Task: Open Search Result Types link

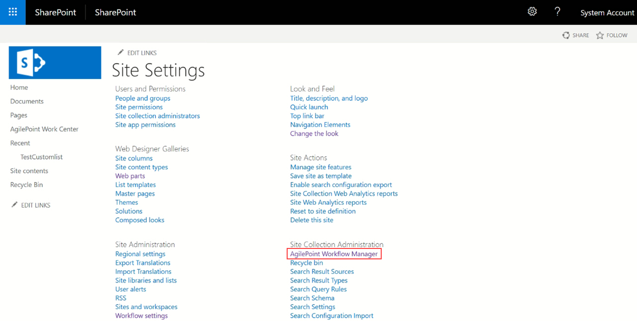Action: (x=319, y=280)
